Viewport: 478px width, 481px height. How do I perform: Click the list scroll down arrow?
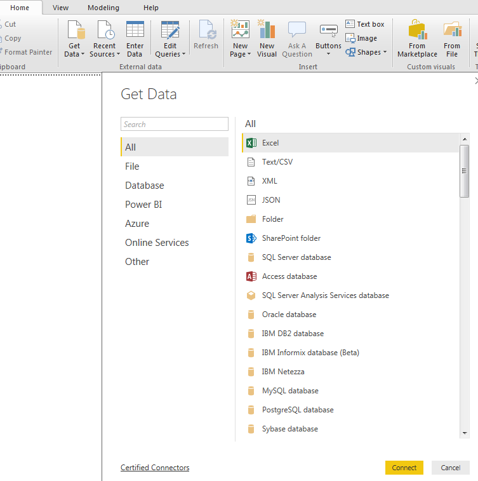click(465, 433)
